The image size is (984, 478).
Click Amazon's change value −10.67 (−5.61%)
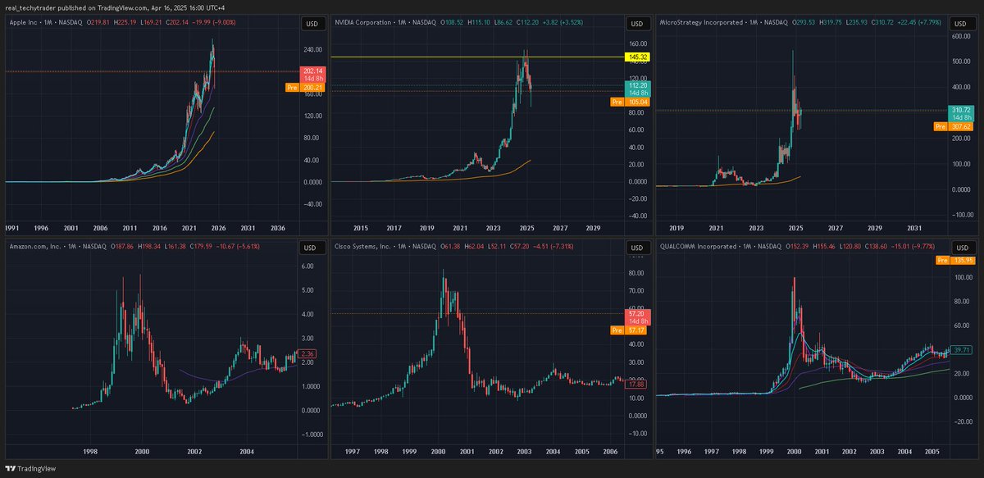238,247
